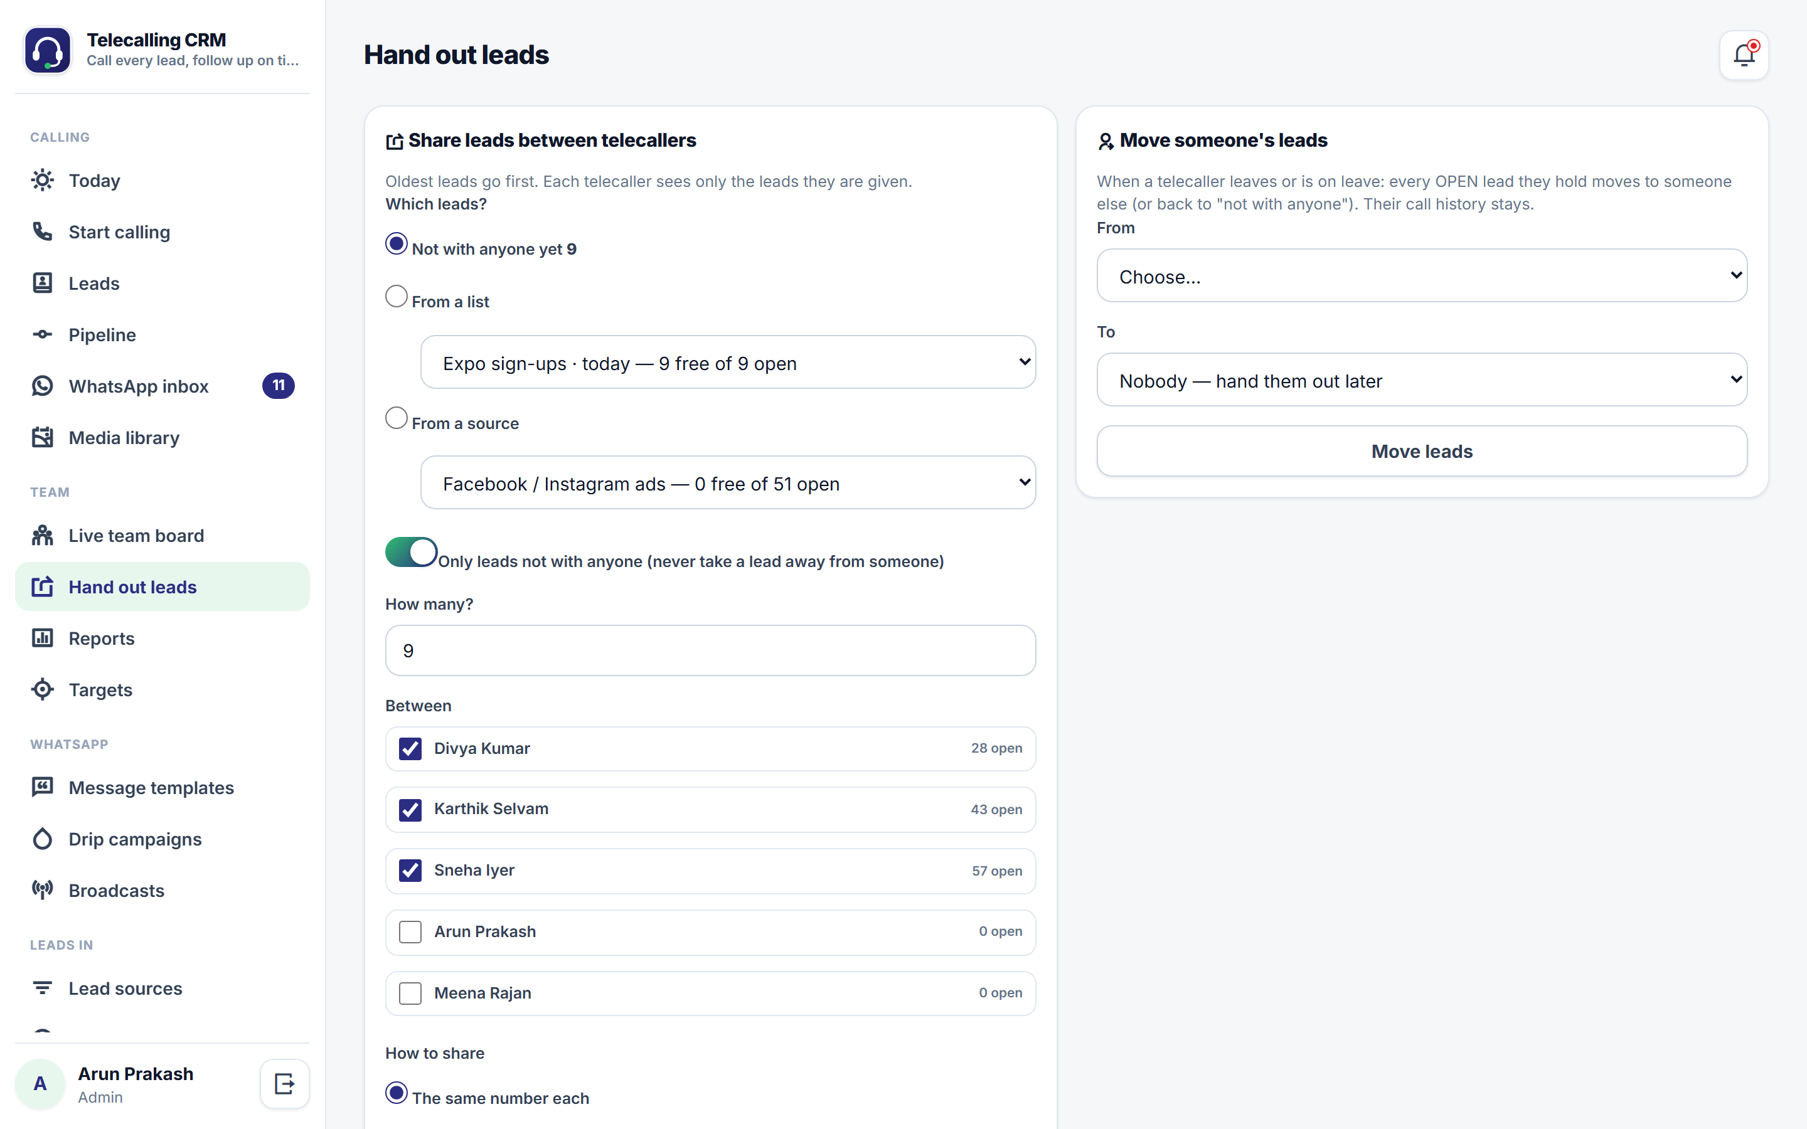
Task: Click the Pipeline icon in sidebar
Action: [43, 334]
